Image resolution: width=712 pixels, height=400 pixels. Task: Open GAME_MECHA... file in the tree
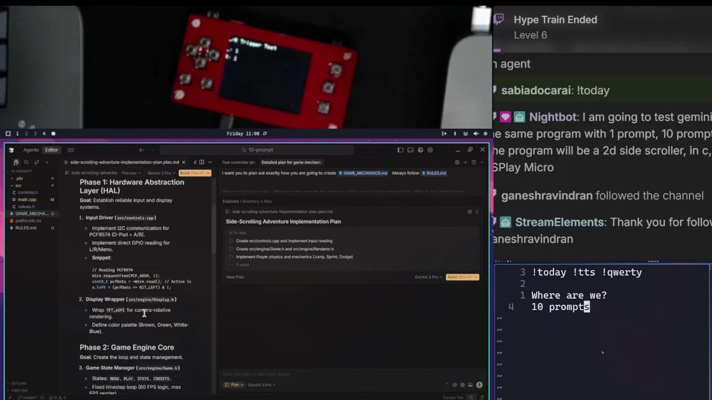click(32, 213)
